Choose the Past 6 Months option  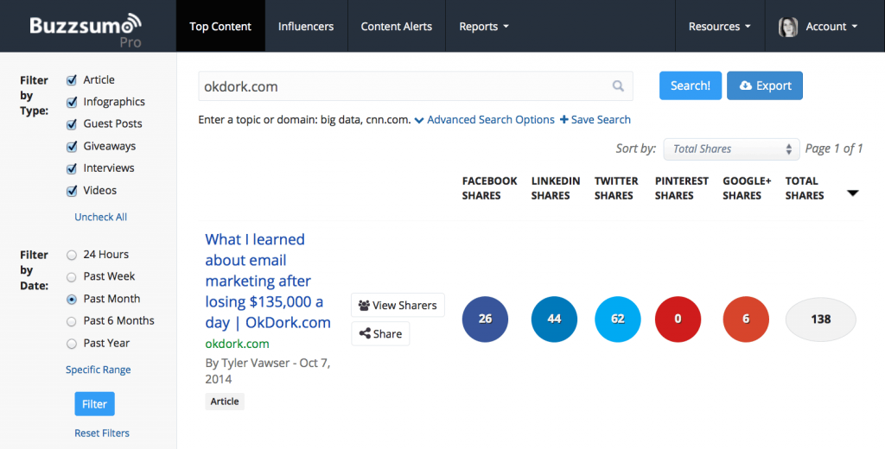tap(72, 321)
